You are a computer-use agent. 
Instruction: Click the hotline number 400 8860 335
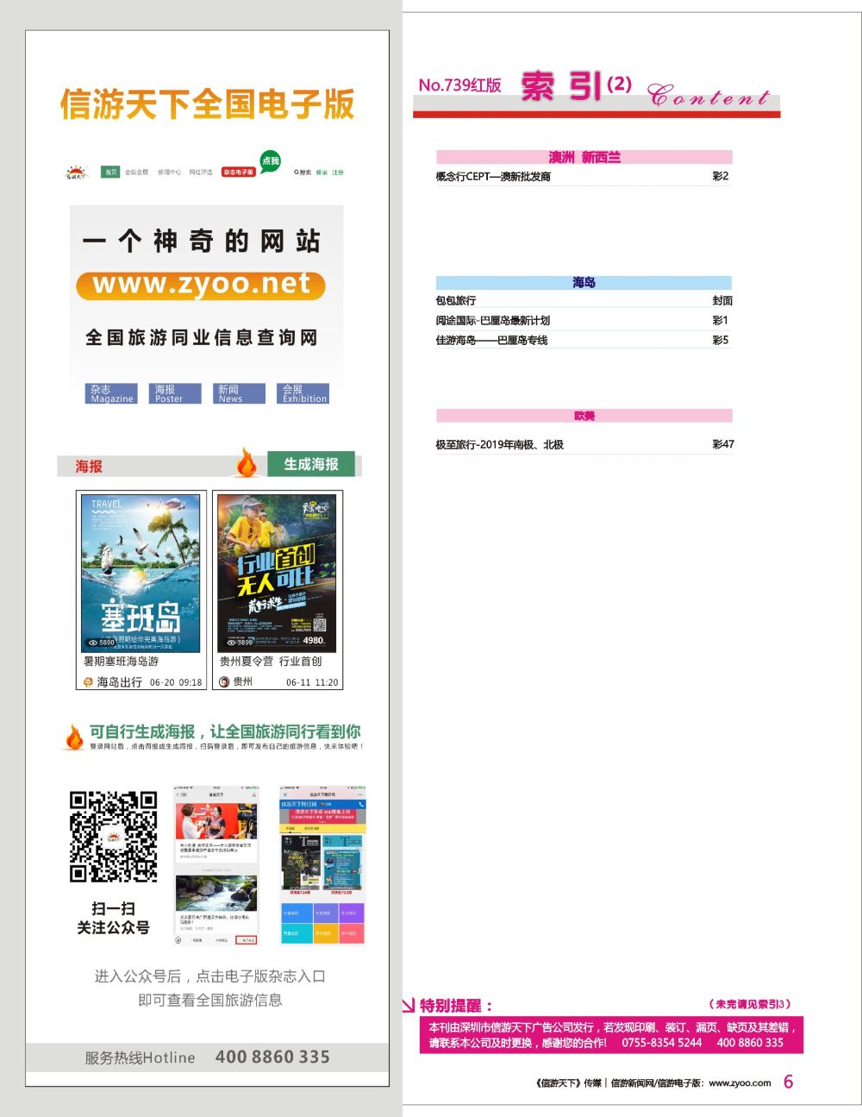click(x=272, y=1057)
